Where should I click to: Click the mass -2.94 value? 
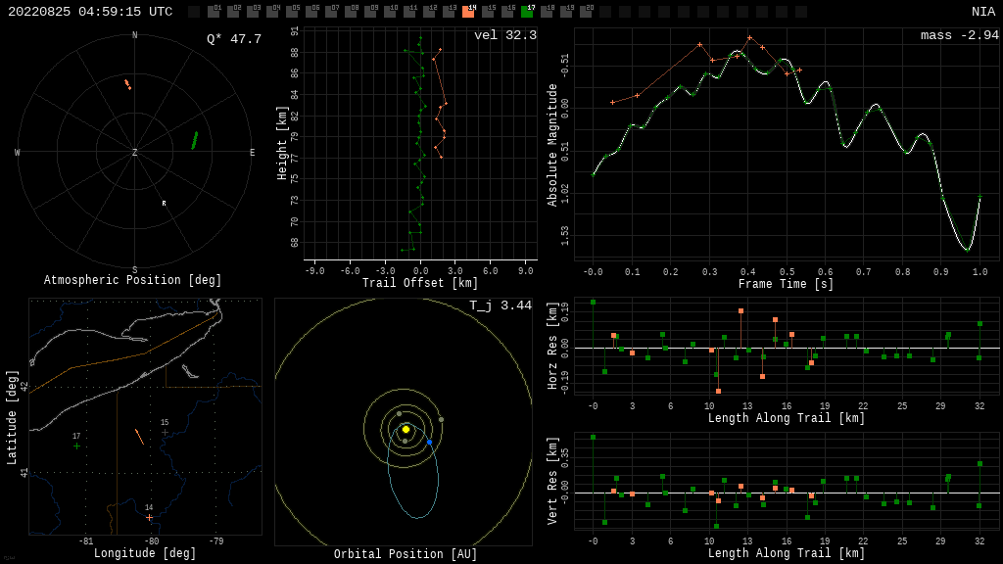[x=960, y=35]
